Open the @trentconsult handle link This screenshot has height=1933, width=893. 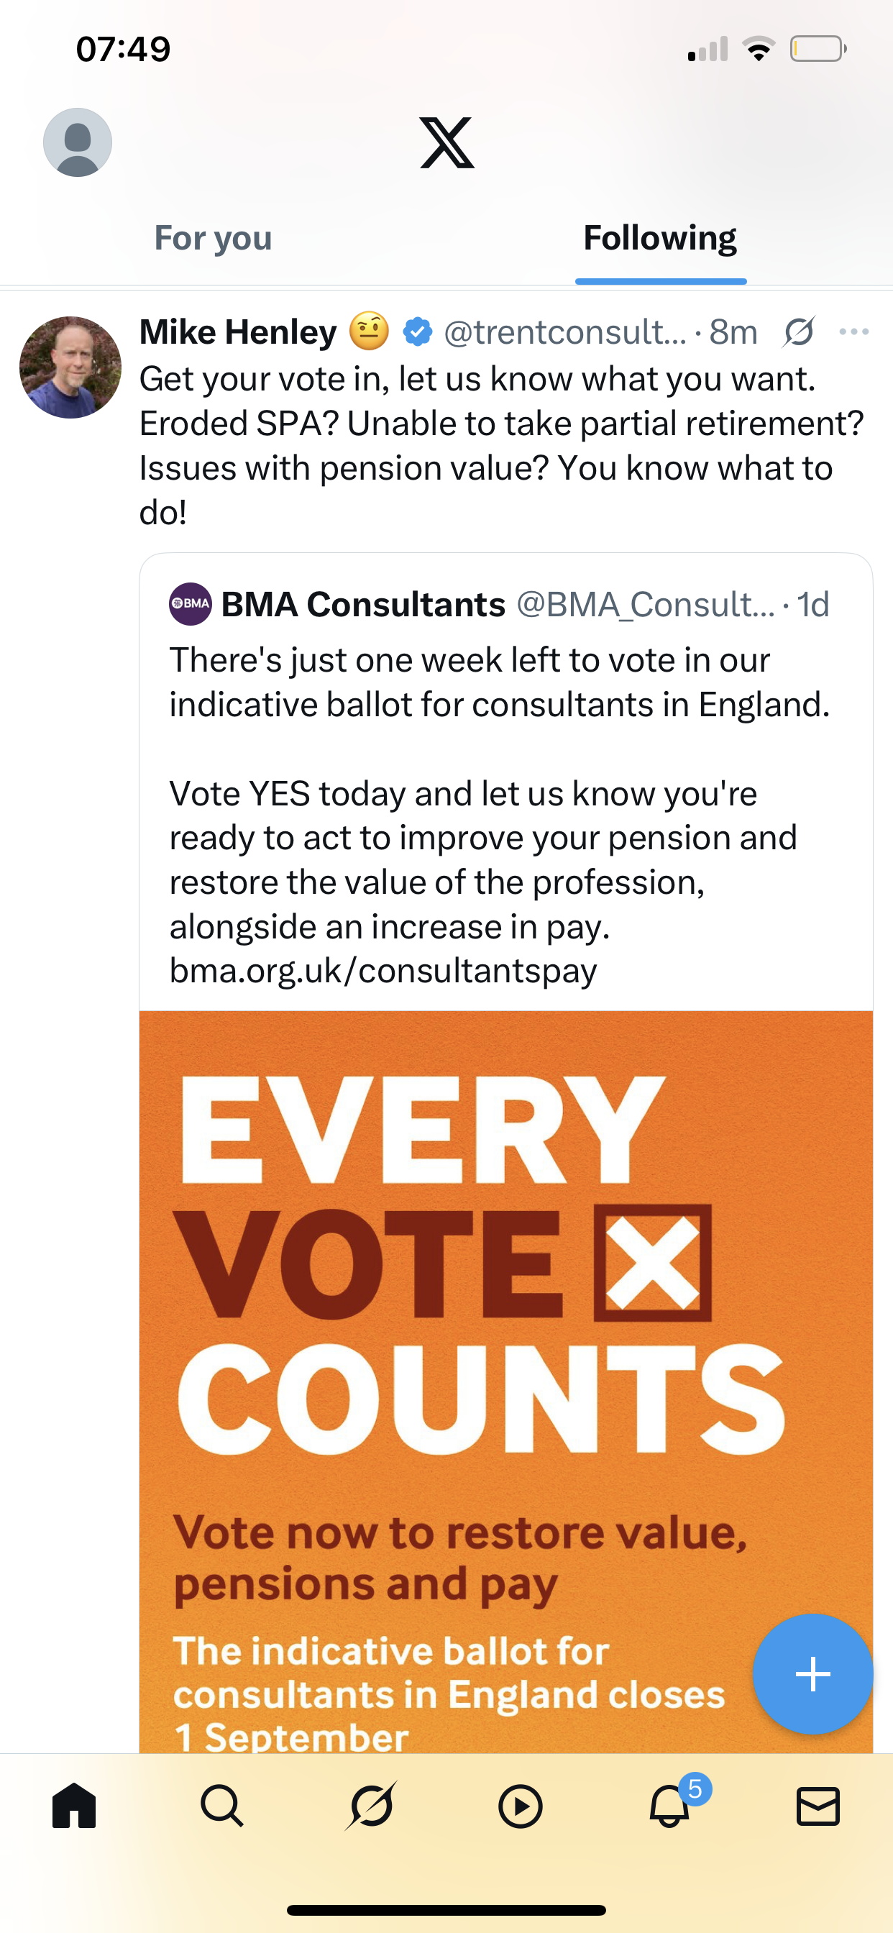click(x=564, y=332)
